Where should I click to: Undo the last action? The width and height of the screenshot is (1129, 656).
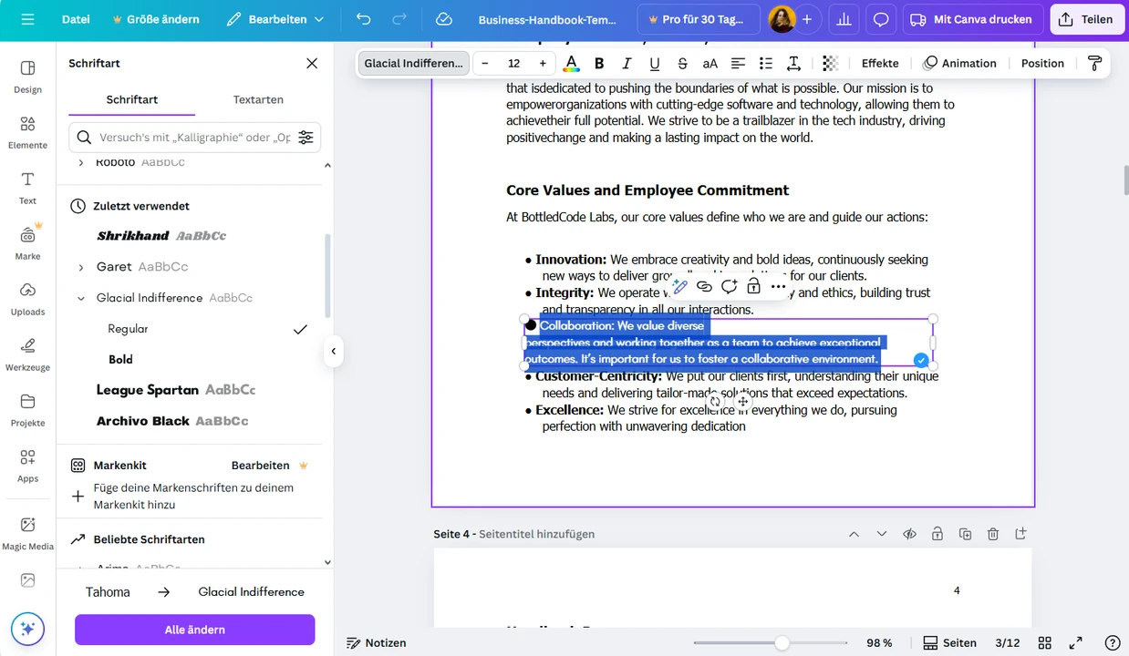pos(364,19)
